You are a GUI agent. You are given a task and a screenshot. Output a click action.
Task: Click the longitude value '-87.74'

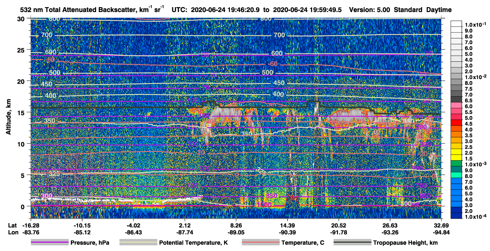click(x=185, y=233)
